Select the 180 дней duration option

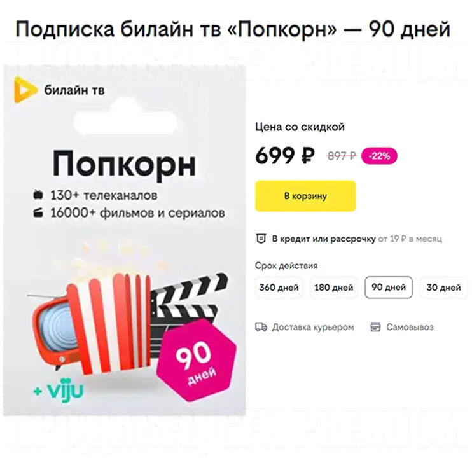334,288
